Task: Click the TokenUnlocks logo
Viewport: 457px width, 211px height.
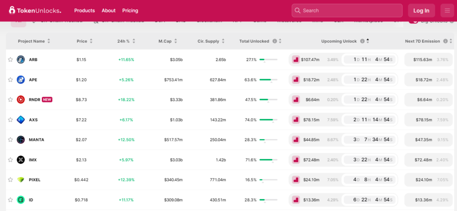Action: 35,11
